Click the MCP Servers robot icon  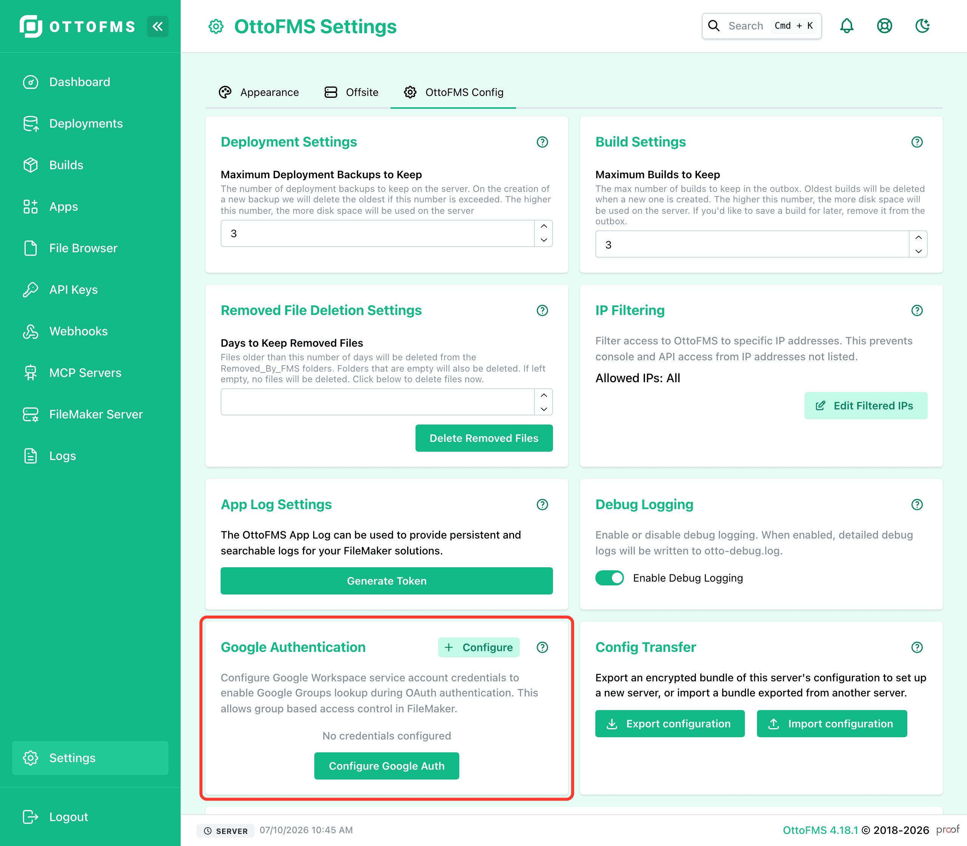[x=31, y=373]
